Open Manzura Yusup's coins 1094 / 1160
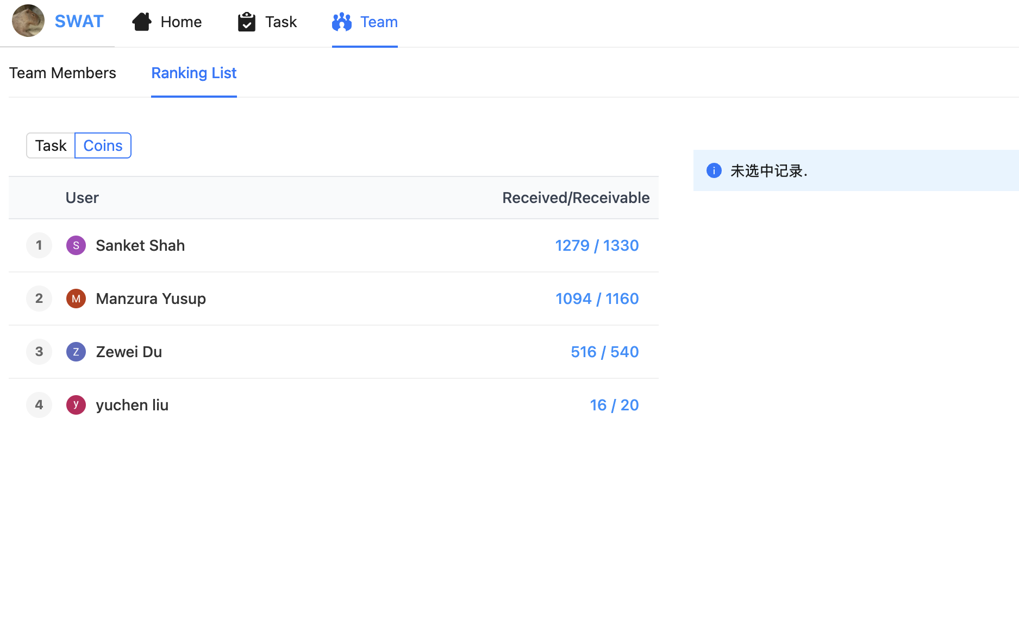 point(597,299)
